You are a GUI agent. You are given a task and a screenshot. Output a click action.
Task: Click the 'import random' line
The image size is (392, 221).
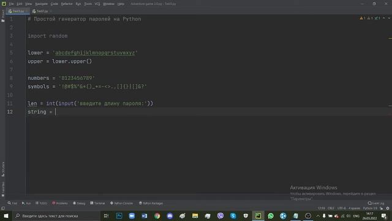click(x=48, y=36)
